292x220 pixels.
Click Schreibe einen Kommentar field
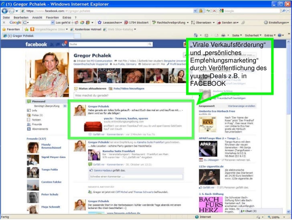point(136,176)
